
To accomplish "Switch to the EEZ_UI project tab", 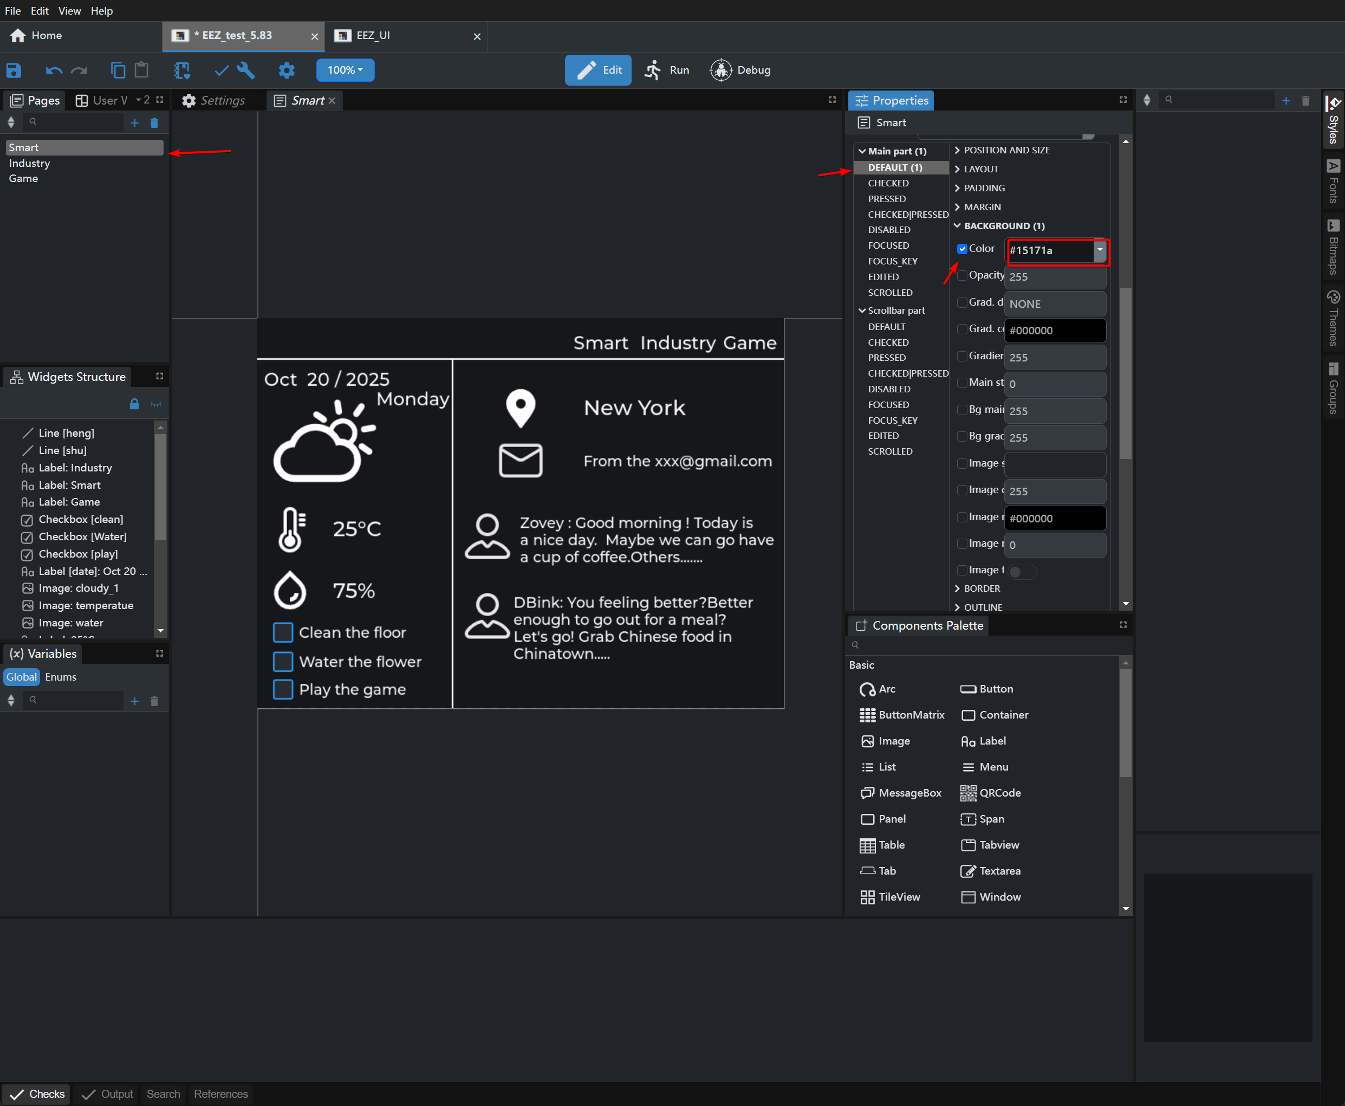I will [373, 36].
